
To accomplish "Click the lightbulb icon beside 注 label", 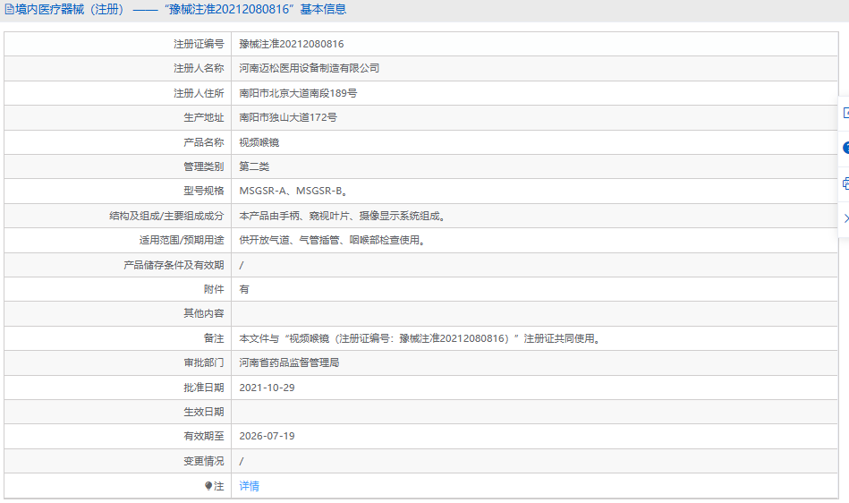I will pyautogui.click(x=208, y=486).
